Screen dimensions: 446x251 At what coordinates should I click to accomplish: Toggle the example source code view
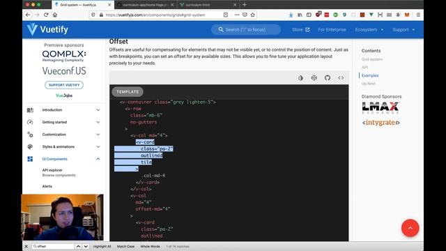(x=341, y=77)
